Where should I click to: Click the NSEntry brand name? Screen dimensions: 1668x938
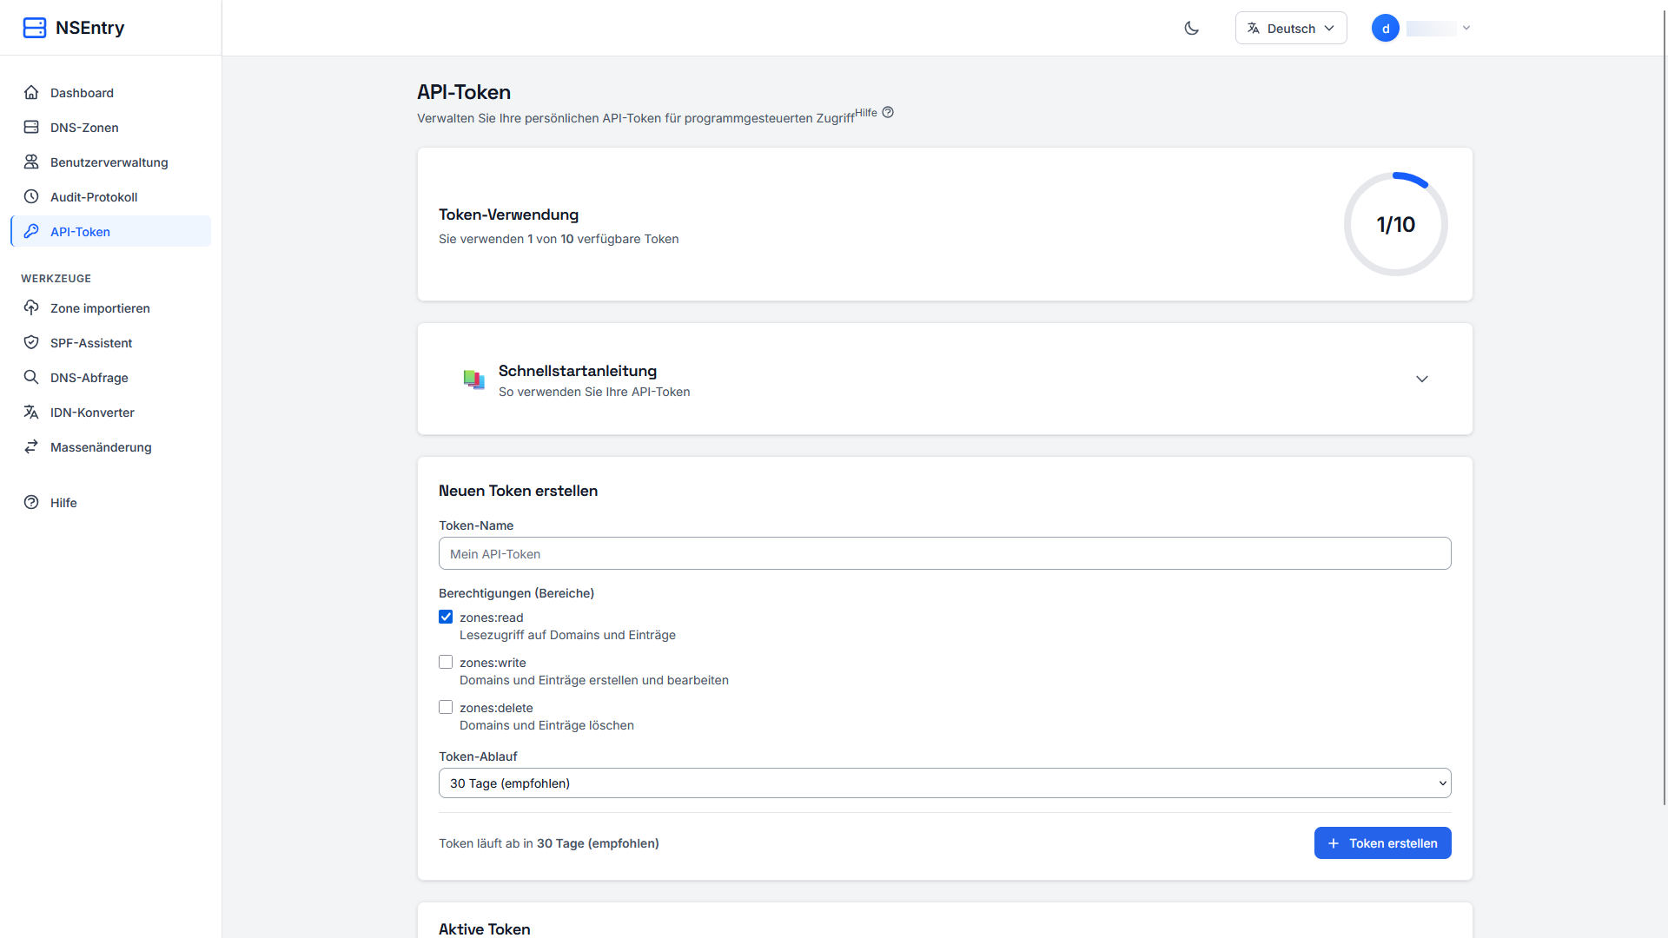click(89, 28)
